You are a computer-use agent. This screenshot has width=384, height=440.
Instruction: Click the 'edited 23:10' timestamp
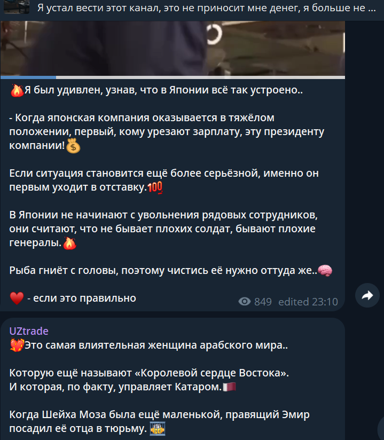click(308, 302)
